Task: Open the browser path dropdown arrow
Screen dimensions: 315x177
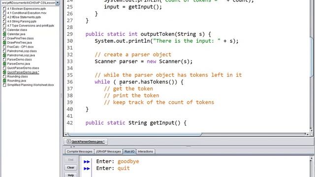Action: 58,3
